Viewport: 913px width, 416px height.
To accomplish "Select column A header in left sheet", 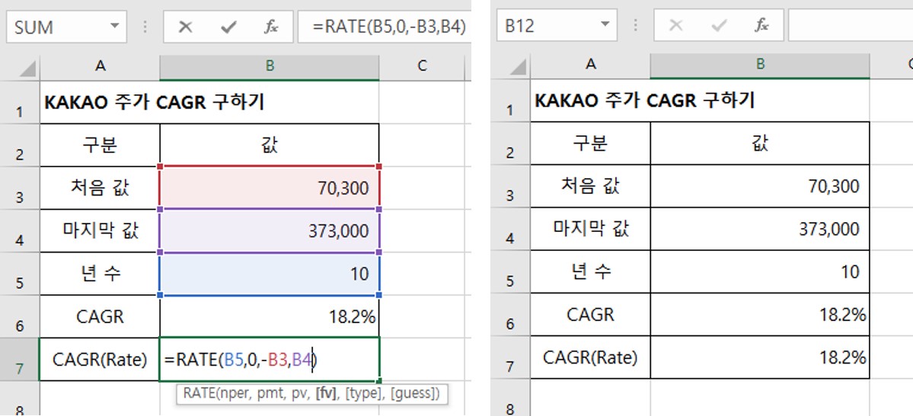I will (x=101, y=66).
